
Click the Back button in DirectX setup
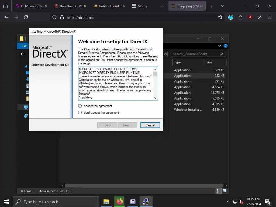(x=107, y=125)
